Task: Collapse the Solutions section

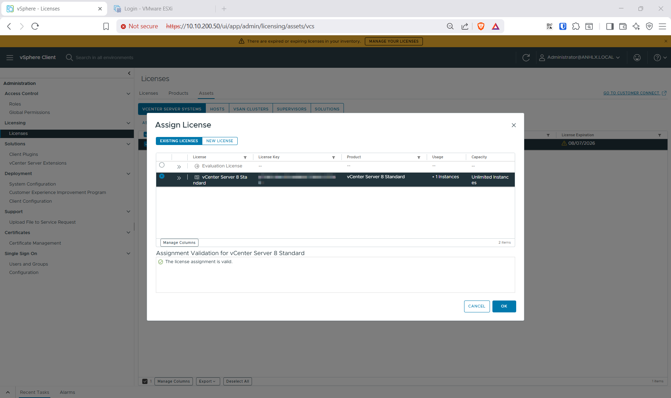Action: click(128, 144)
